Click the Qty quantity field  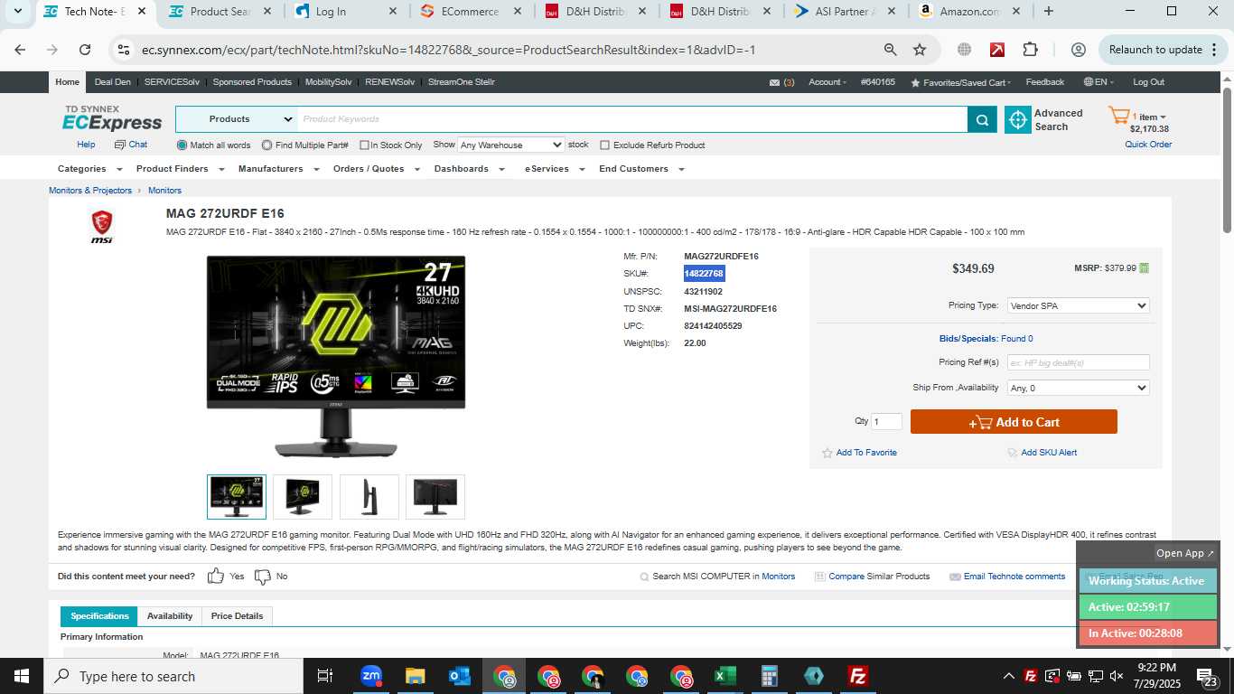click(x=886, y=422)
